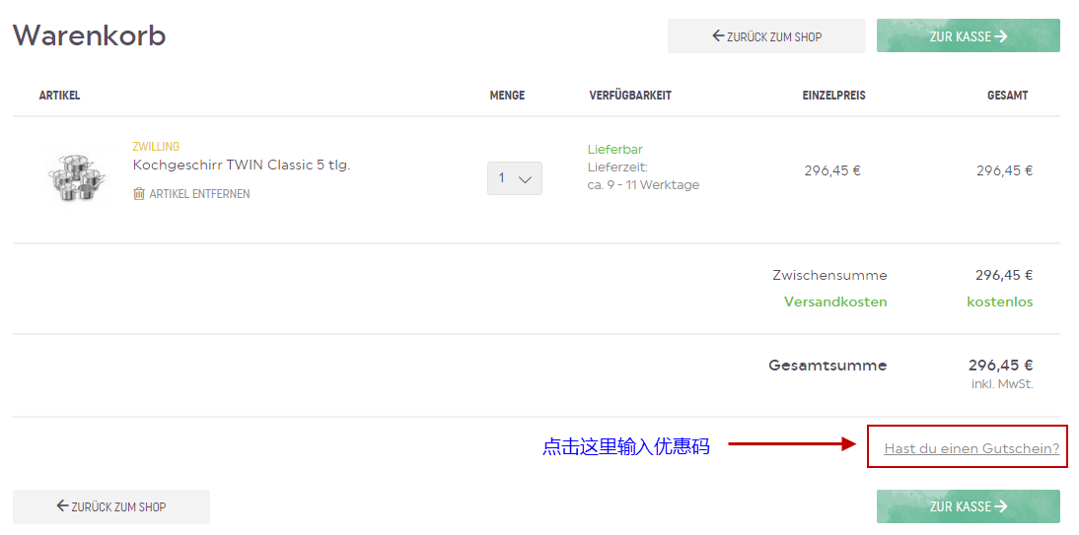
Task: Click the 'Artikel' column header
Action: pos(60,96)
